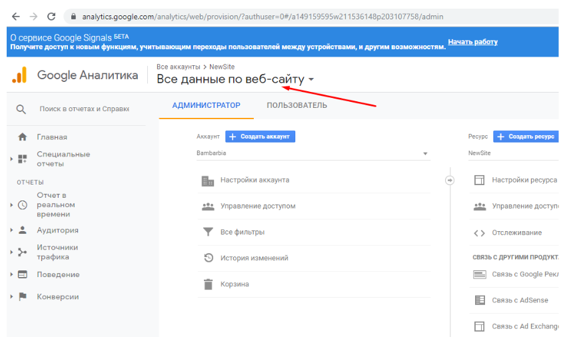This screenshot has height=355, width=563.
Task: Open Главная in the sidebar
Action: 52,137
